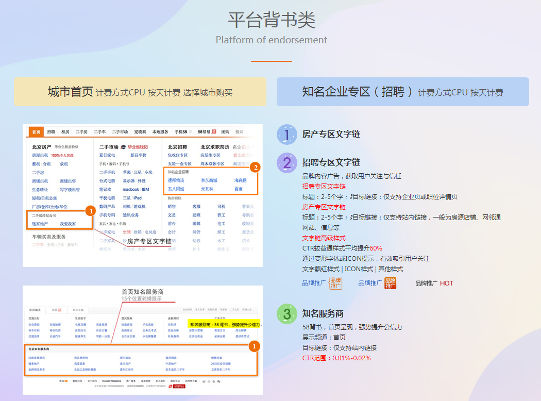Image resolution: width=541 pixels, height=401 pixels.
Task: Open the 应届生专区 link
Action: click(x=210, y=155)
